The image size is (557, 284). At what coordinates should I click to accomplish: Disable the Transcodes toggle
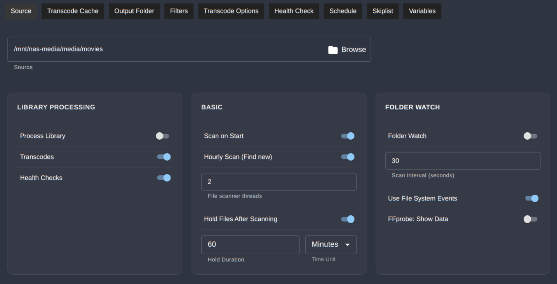(164, 157)
